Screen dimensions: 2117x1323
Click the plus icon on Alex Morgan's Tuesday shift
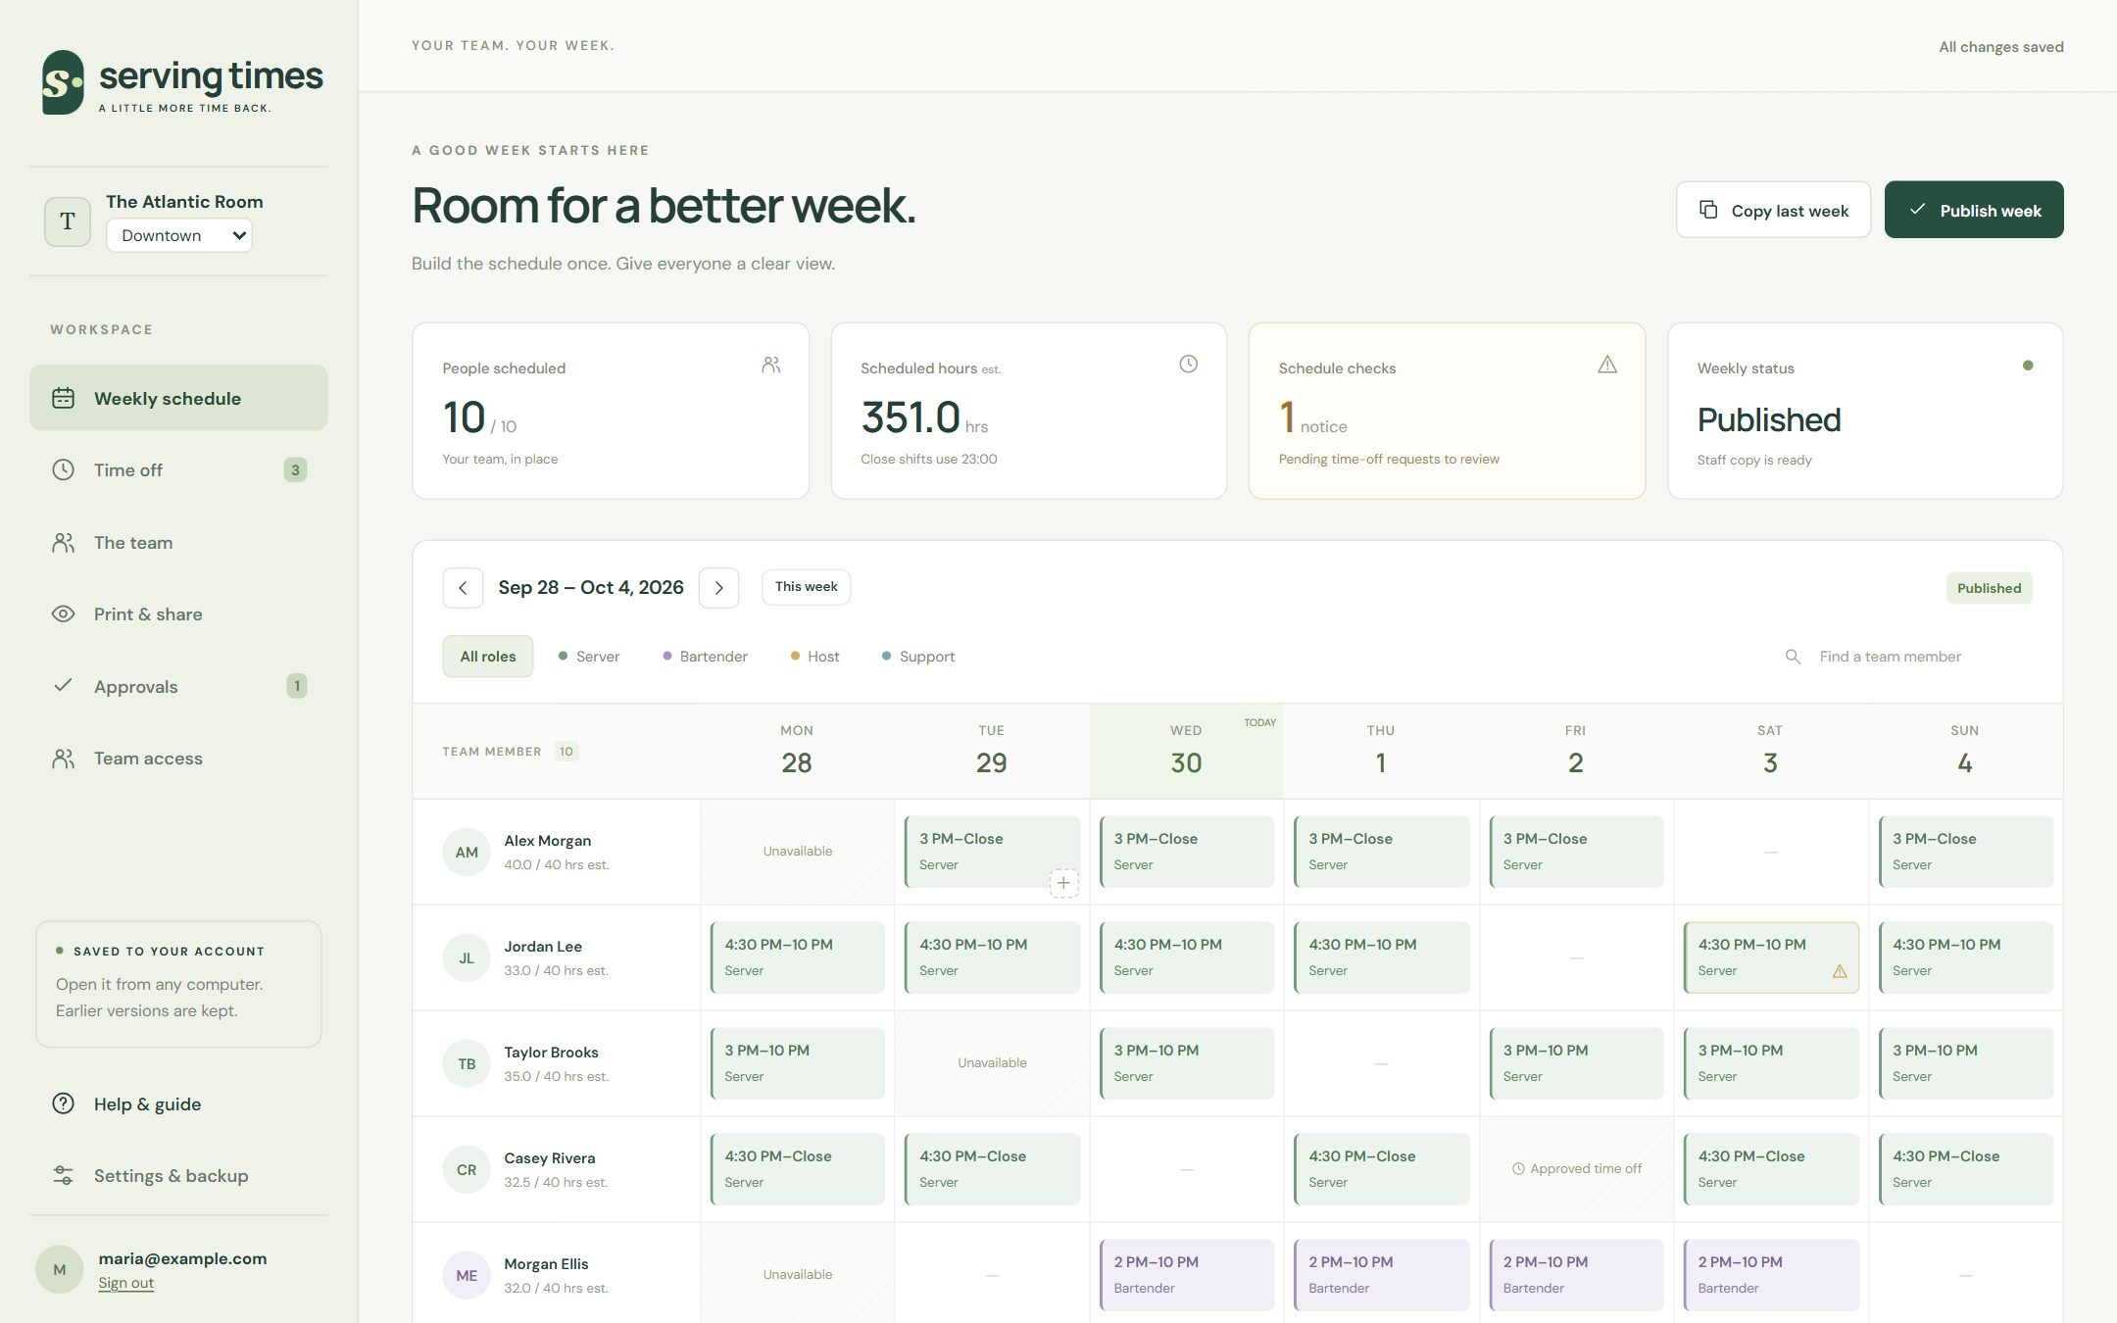click(1063, 882)
